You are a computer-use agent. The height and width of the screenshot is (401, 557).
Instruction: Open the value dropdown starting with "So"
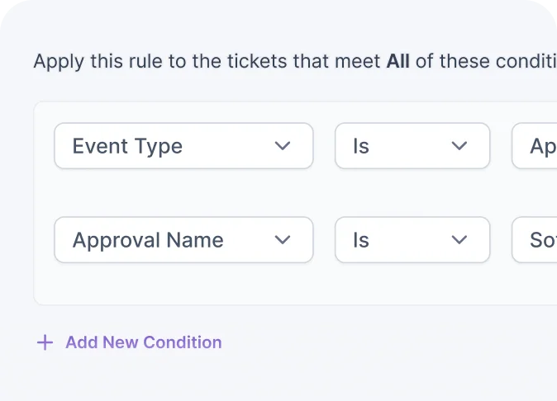click(x=536, y=240)
